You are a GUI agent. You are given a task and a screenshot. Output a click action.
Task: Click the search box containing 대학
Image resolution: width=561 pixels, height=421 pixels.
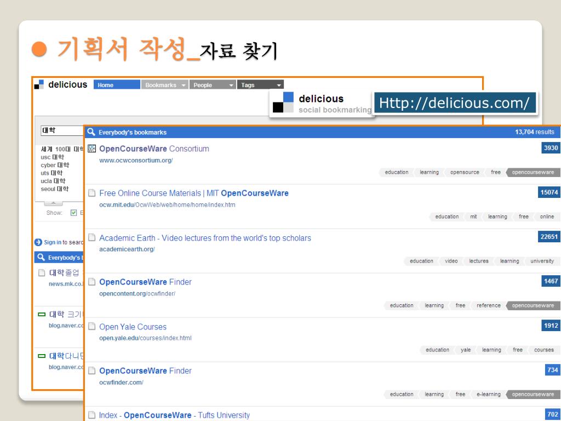(x=60, y=130)
